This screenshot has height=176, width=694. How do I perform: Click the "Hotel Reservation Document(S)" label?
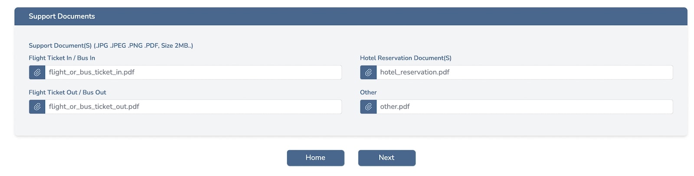pyautogui.click(x=406, y=58)
